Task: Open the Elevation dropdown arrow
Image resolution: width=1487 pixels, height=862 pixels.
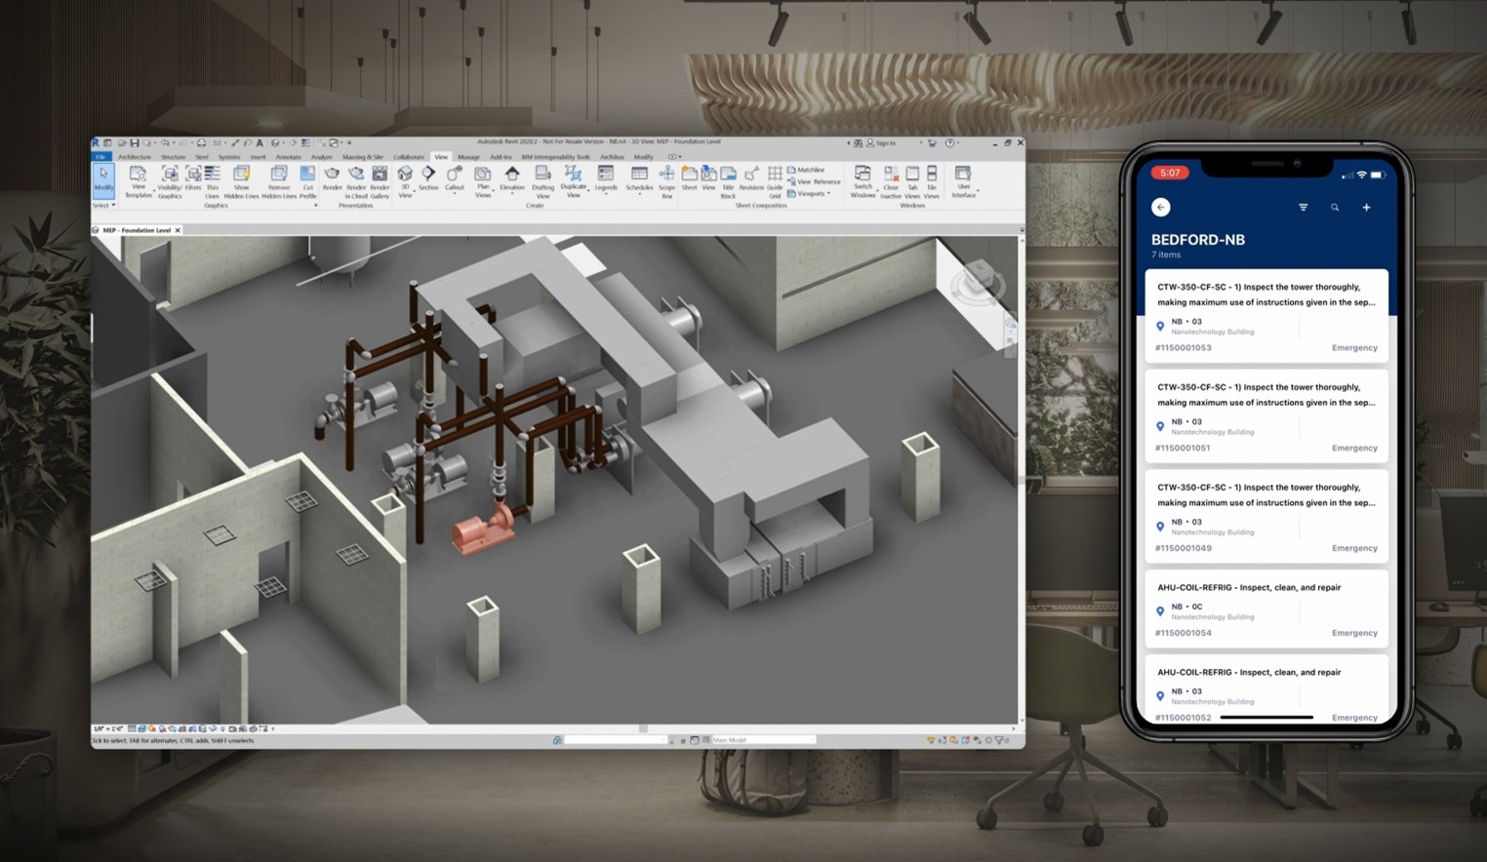Action: (511, 194)
